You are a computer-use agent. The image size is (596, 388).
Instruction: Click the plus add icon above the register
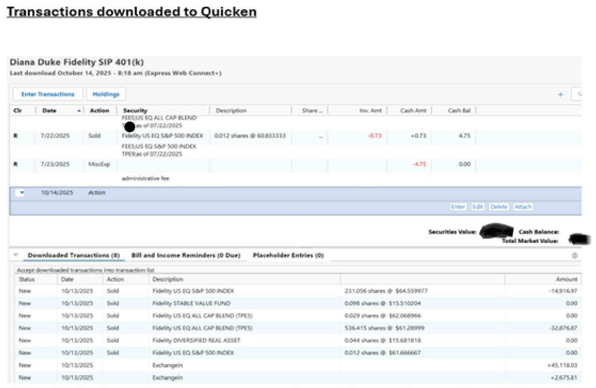point(560,95)
